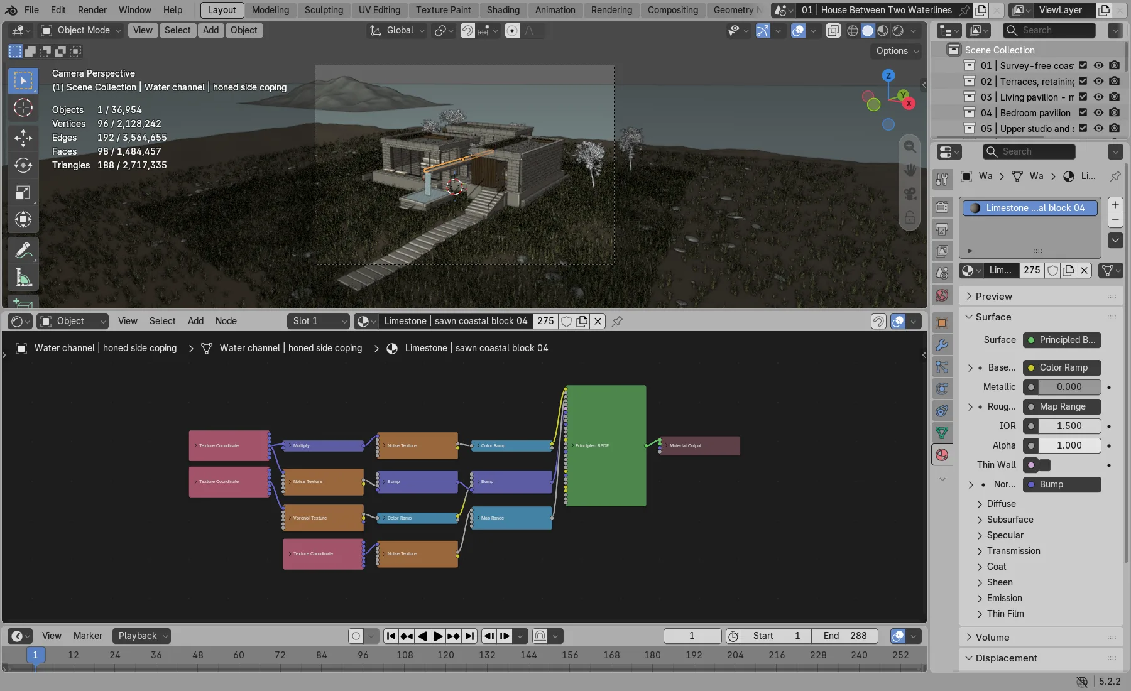Open the Global orientation dropdown

[x=397, y=30]
